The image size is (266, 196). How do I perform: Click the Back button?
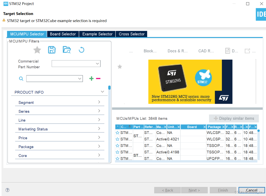167,190
